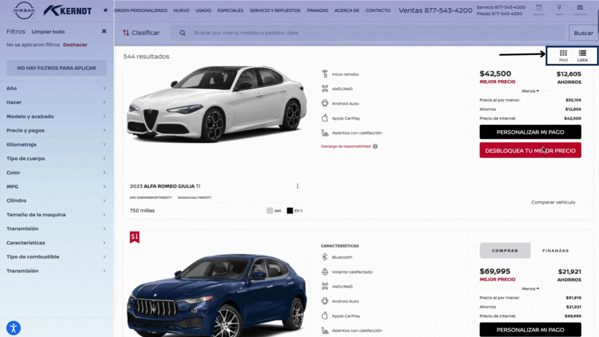Open the Kerndt dealership logo
The width and height of the screenshot is (599, 337).
[67, 10]
